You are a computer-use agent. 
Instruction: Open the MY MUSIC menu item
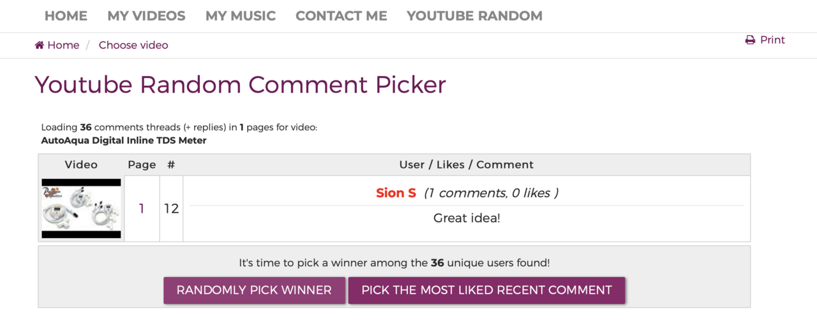point(241,16)
